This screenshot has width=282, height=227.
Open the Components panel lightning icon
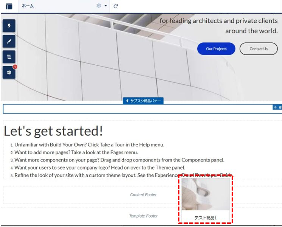click(9, 26)
